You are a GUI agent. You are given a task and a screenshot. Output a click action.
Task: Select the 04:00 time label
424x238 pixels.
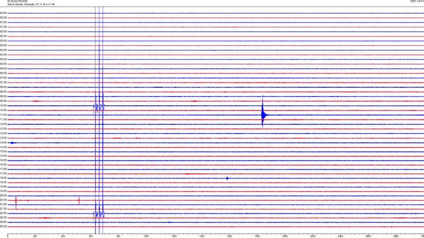(3, 50)
